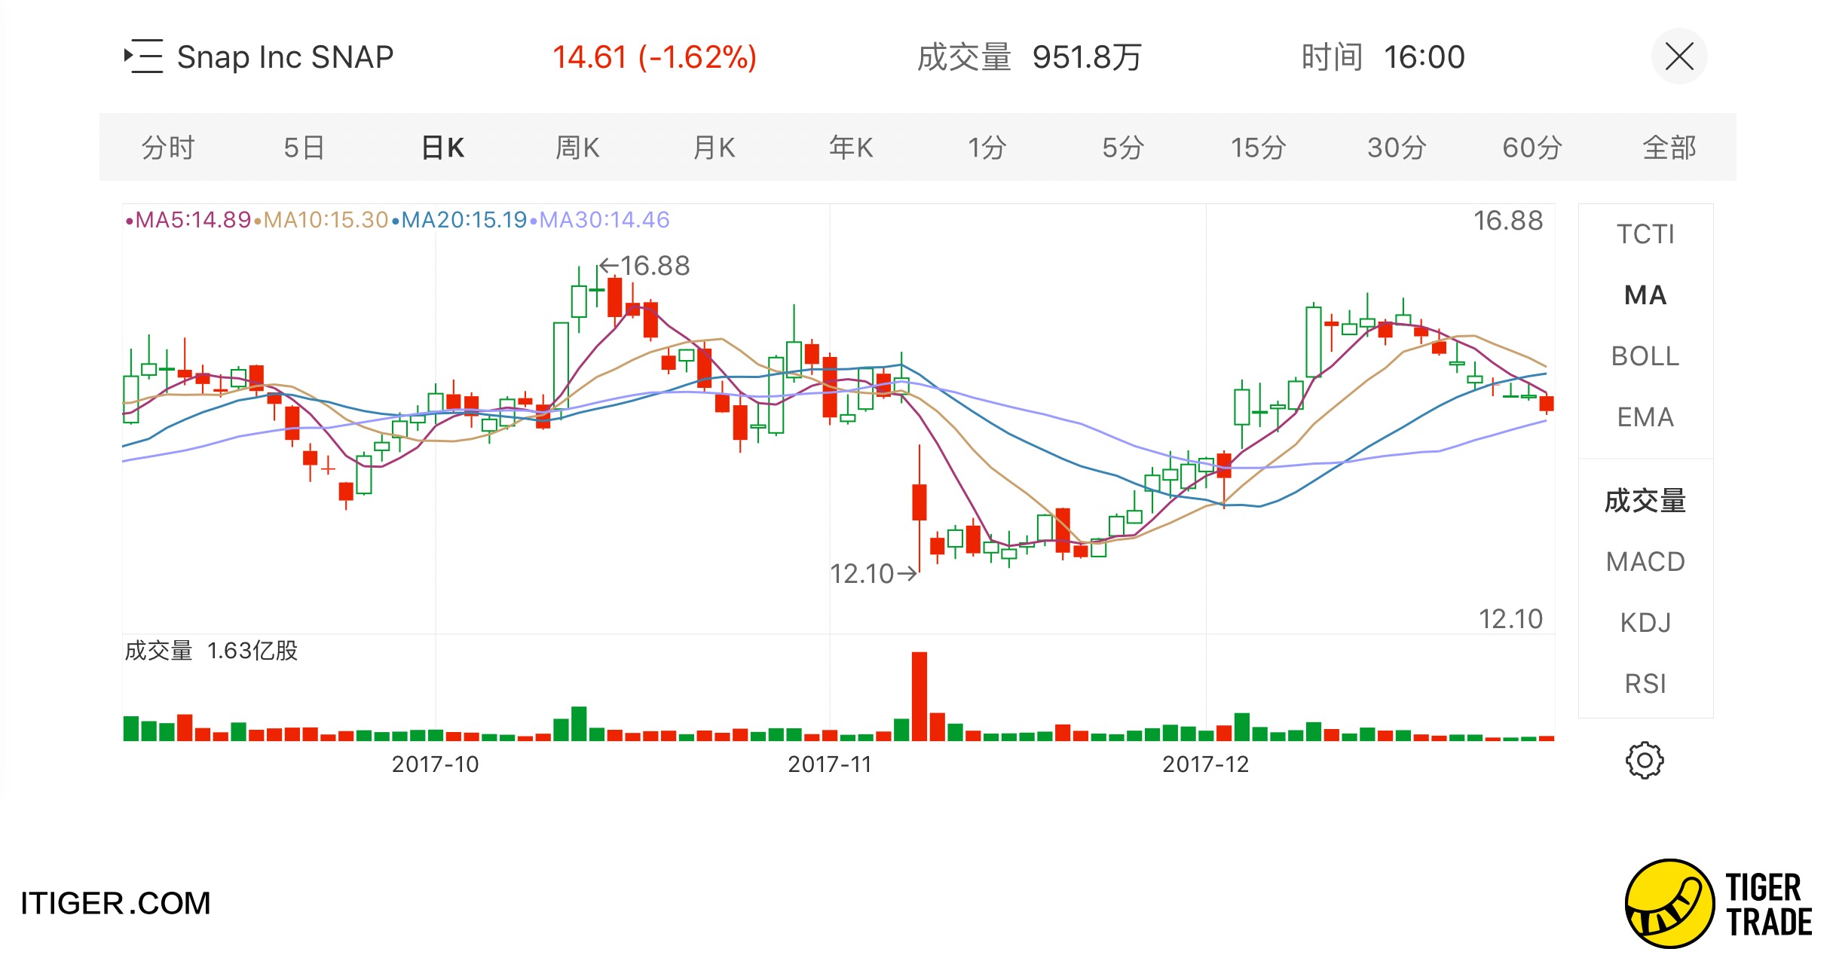Choose the BOLL indicator
Viewport: 1836px width, 958px height.
coord(1645,356)
